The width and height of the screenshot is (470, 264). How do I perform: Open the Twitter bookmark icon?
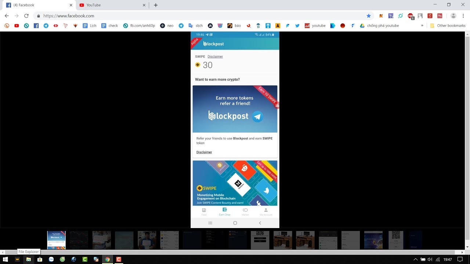[x=297, y=26]
